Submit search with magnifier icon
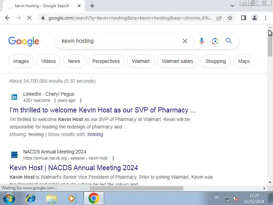The image size is (273, 205). (229, 41)
